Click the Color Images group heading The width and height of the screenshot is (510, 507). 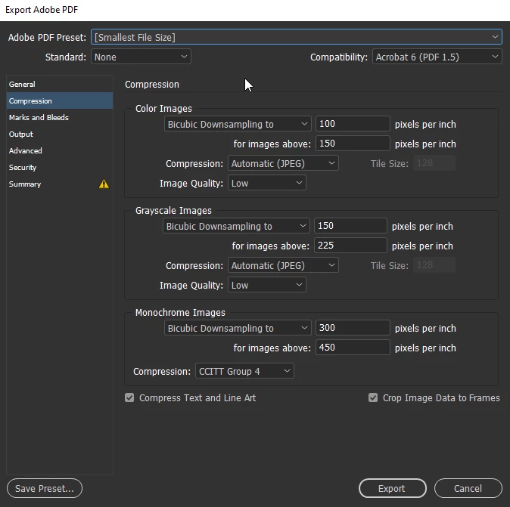[x=163, y=109]
